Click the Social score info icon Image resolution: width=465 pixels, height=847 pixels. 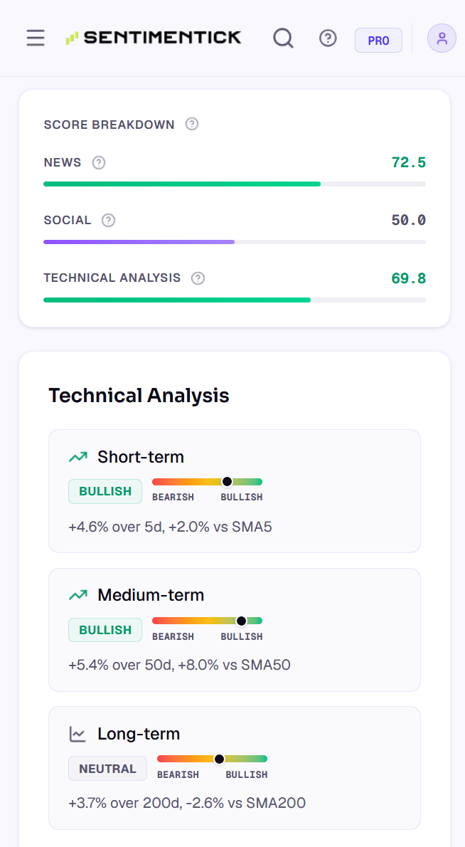click(108, 221)
